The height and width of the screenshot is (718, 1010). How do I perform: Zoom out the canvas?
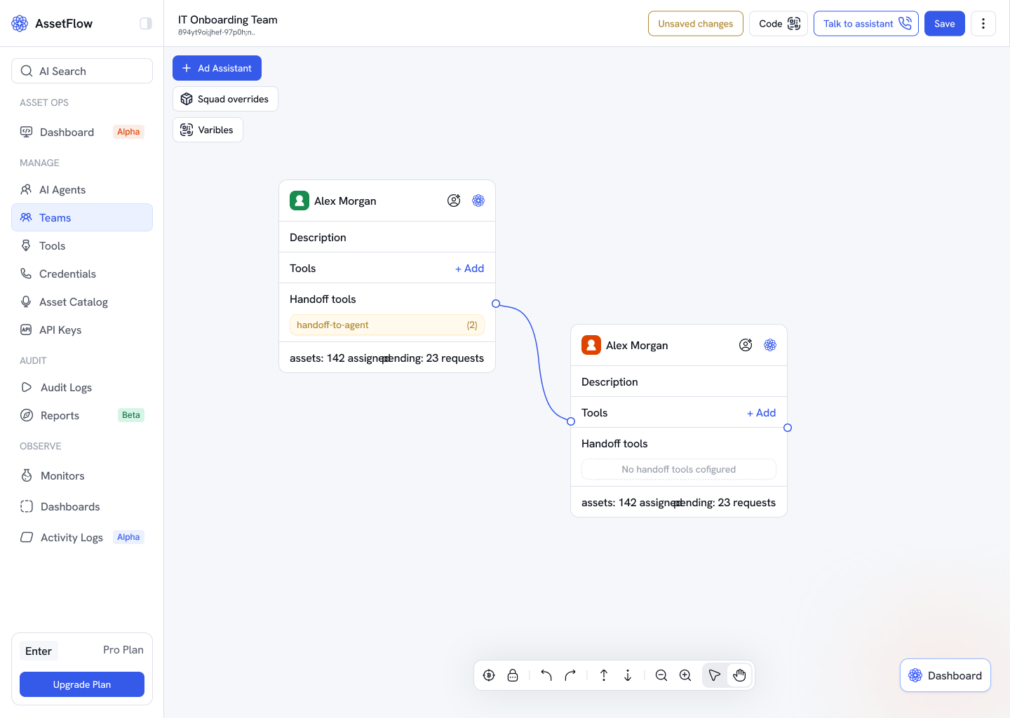pos(661,675)
